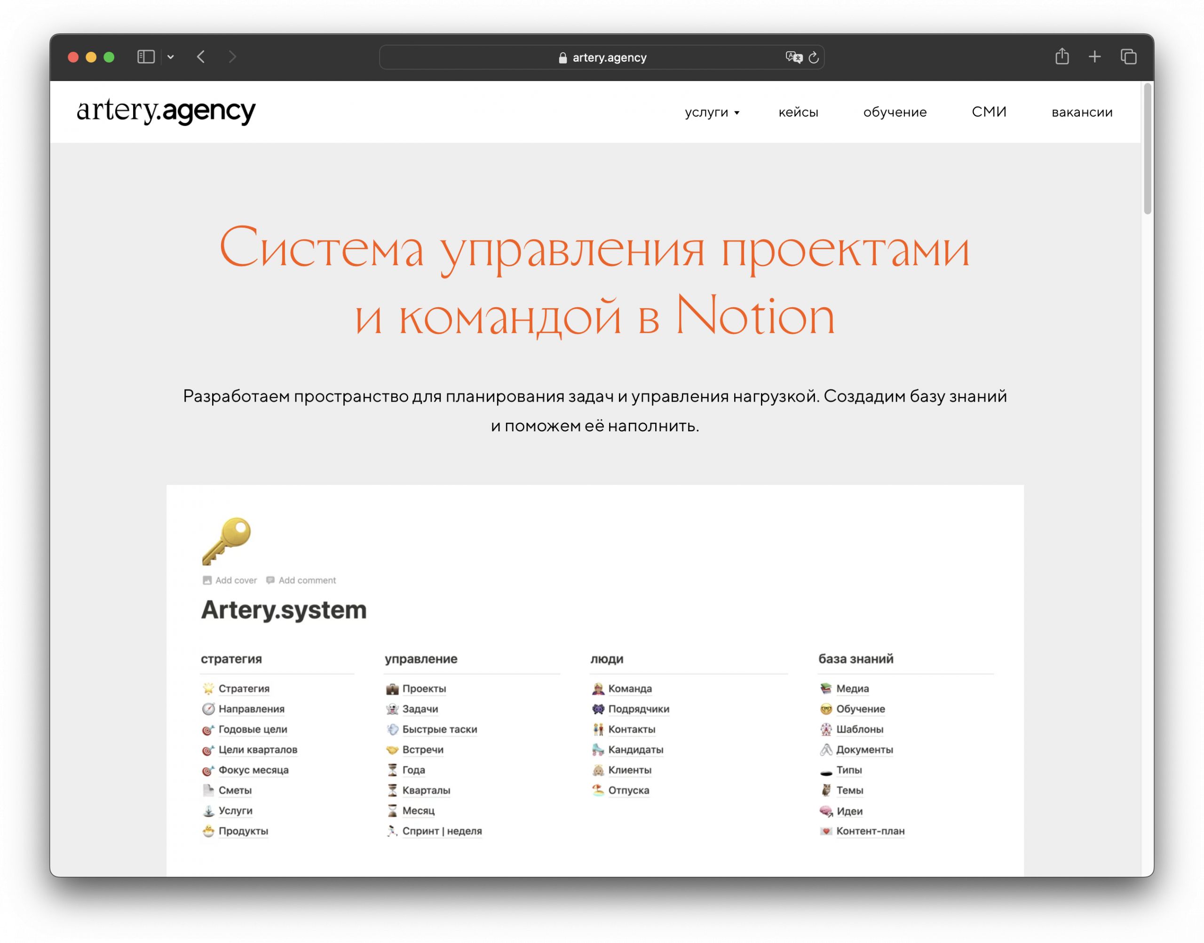Click the translate page icon in address bar
This screenshot has height=943, width=1204.
(x=793, y=57)
